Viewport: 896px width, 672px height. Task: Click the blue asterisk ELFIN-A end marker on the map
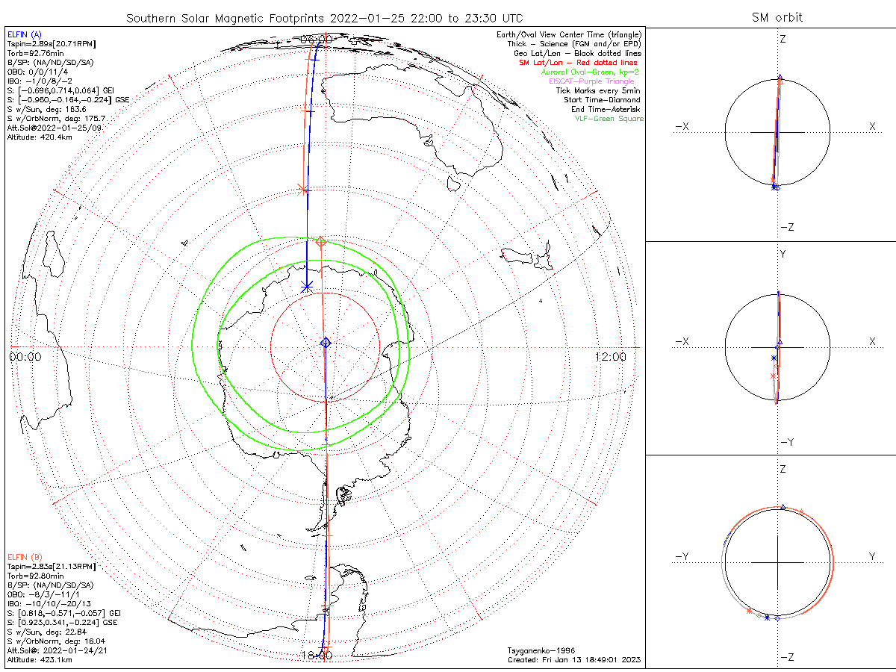[x=306, y=287]
